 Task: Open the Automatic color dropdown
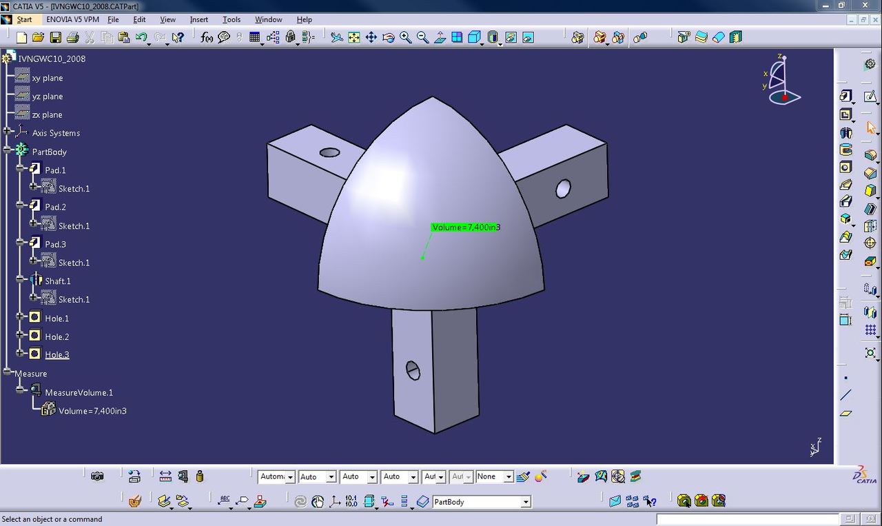coord(290,476)
